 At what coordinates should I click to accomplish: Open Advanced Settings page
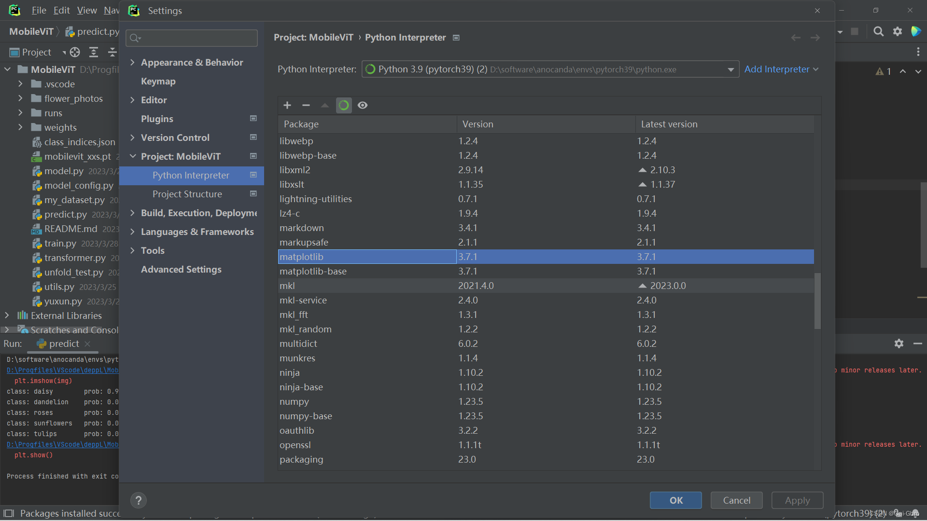(x=181, y=269)
